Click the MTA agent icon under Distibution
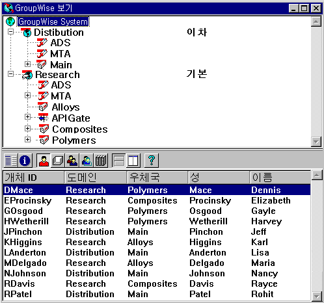 [42, 53]
